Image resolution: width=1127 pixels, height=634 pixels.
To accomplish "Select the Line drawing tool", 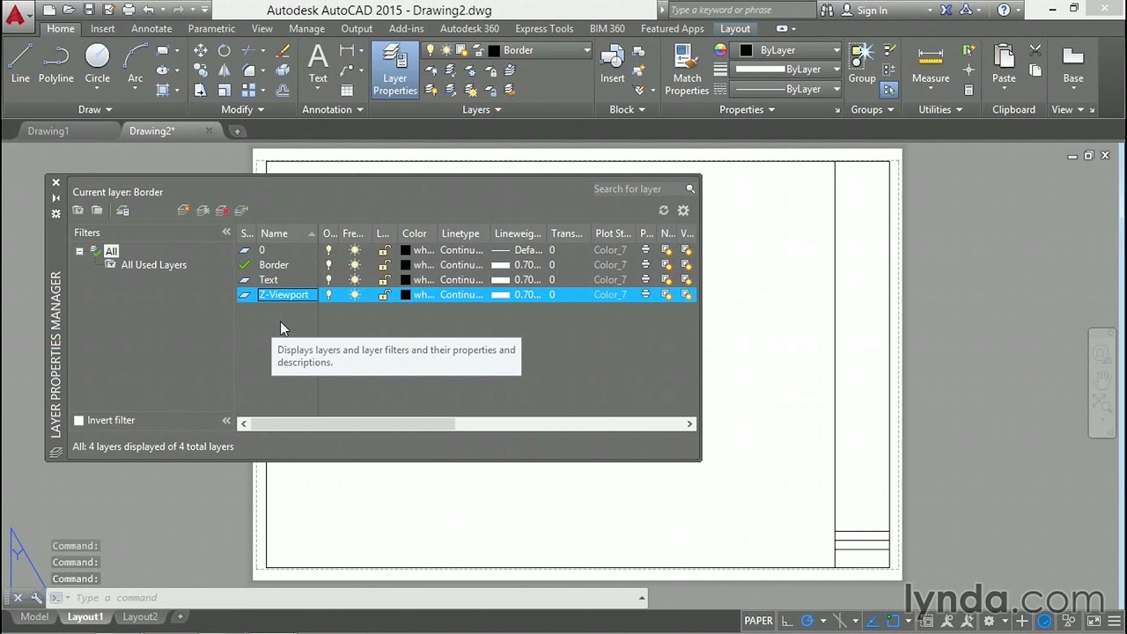I will coord(20,65).
